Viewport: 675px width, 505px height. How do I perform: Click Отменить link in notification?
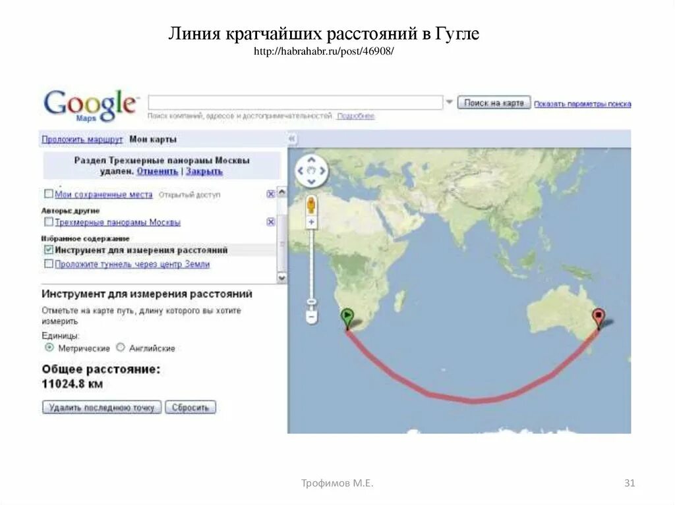(157, 171)
